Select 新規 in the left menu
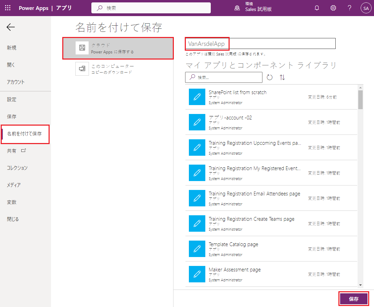The width and height of the screenshot is (374, 307). (x=12, y=48)
